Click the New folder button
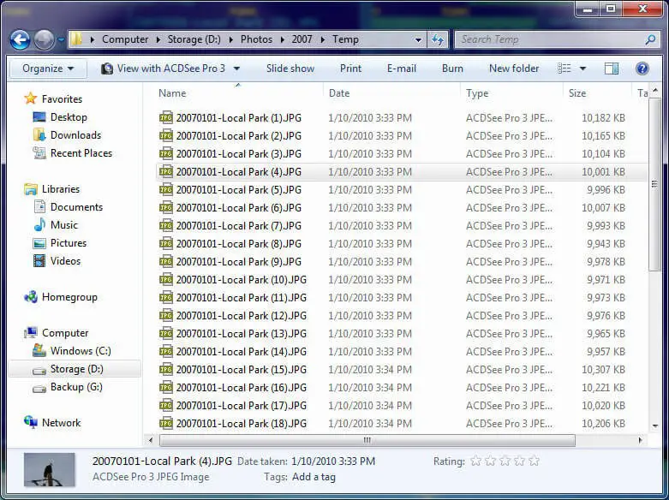 pos(514,68)
